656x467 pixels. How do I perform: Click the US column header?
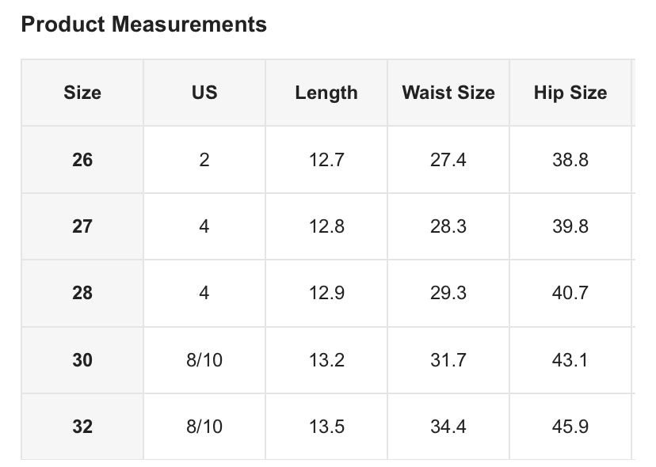pyautogui.click(x=204, y=93)
